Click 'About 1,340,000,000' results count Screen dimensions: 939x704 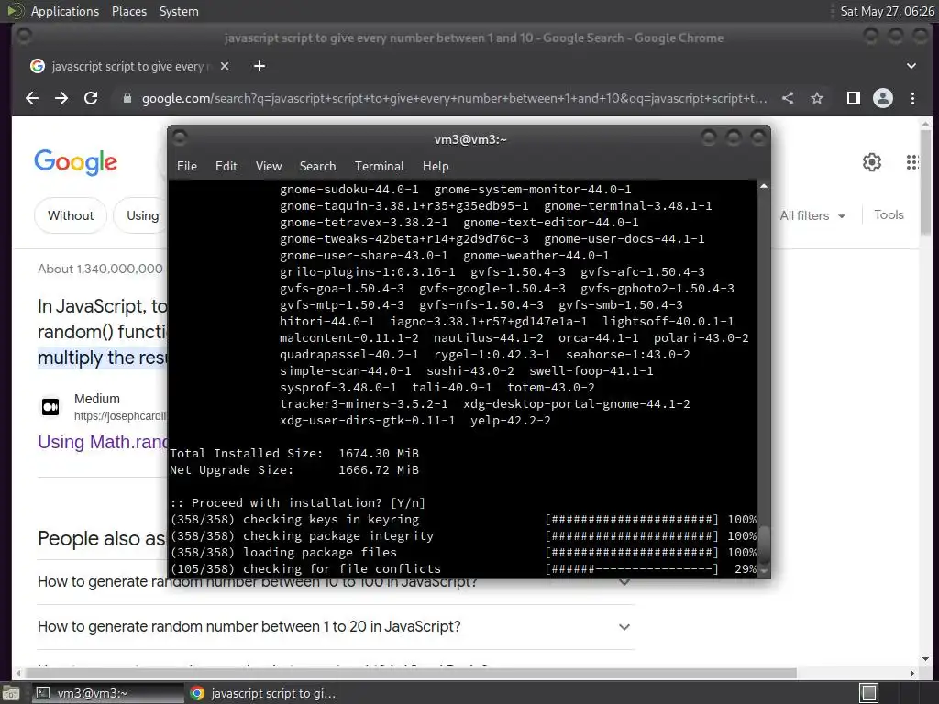100,269
